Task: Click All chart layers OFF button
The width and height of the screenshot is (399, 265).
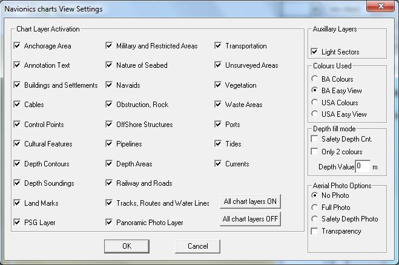Action: 250,218
